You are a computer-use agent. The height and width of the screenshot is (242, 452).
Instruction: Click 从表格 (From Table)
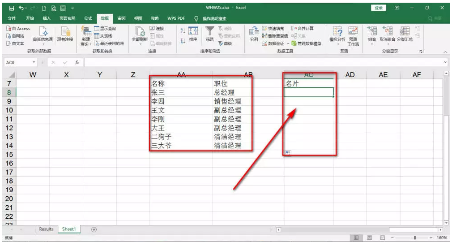(x=103, y=36)
